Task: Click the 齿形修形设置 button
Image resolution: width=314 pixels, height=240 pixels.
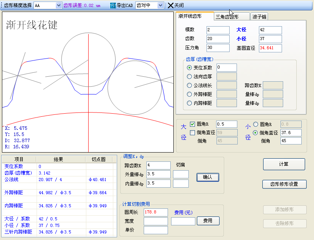Action: (x=284, y=184)
